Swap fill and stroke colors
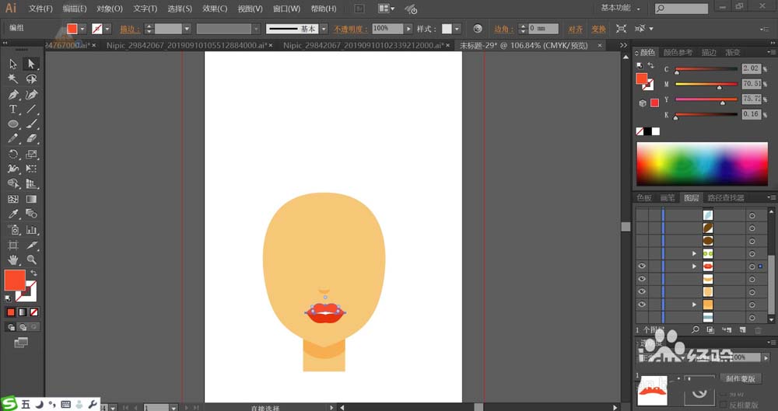 click(x=33, y=273)
